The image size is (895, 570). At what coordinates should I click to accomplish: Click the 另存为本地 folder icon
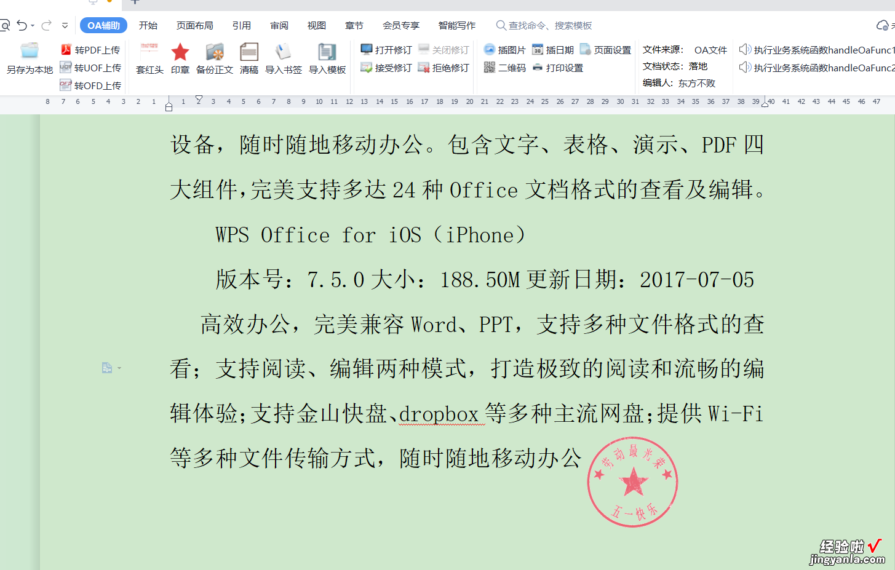coord(29,51)
